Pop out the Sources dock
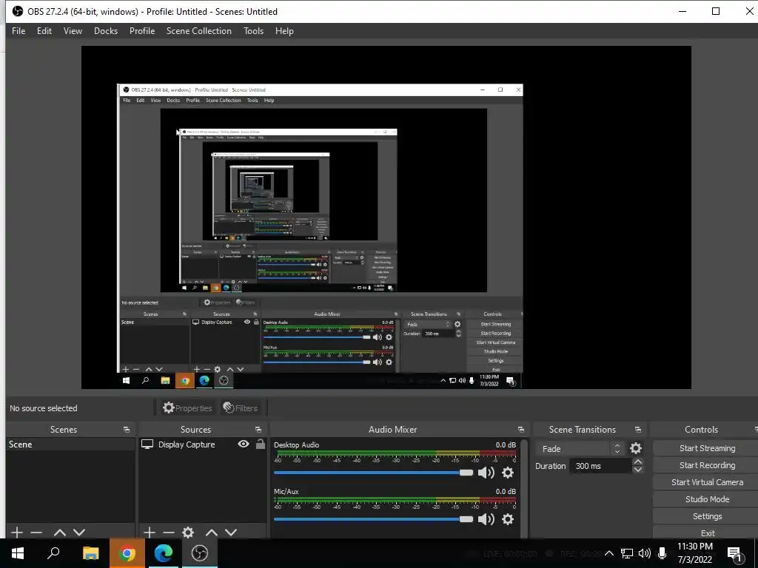 pyautogui.click(x=258, y=430)
